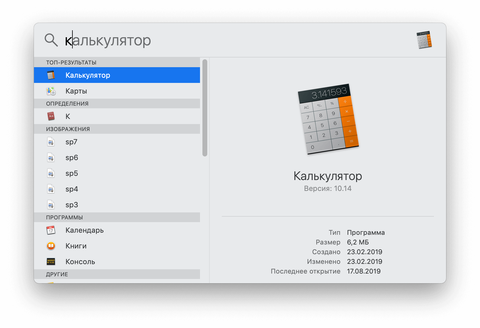Click the Версия: 10.14 text

pos(328,189)
